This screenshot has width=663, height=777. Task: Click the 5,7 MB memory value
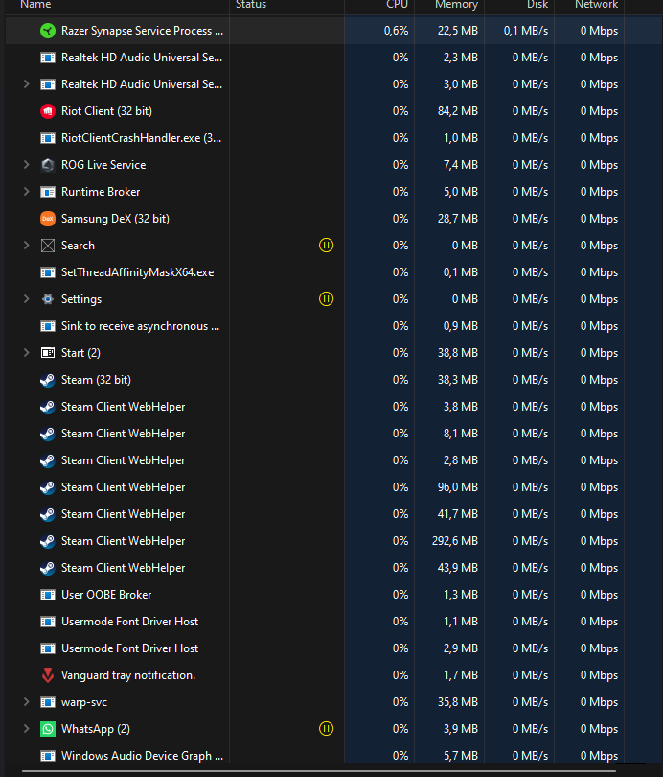click(x=461, y=756)
